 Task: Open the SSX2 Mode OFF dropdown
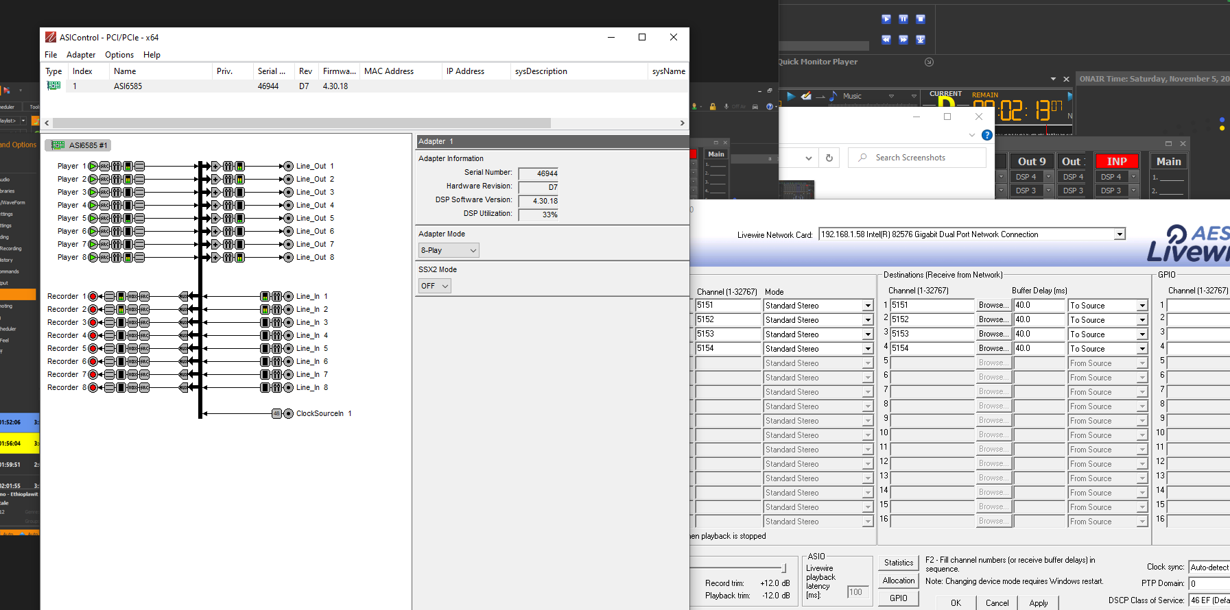click(x=435, y=286)
